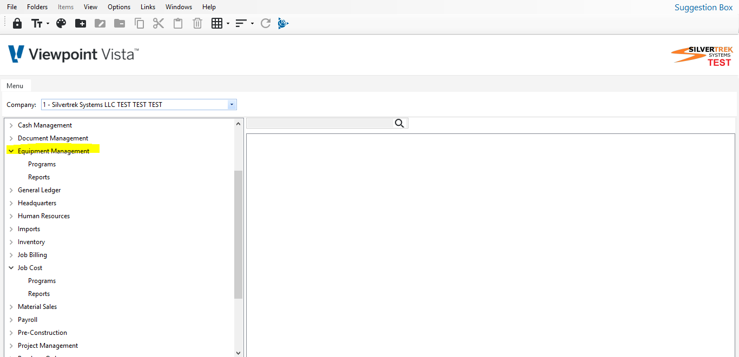The height and width of the screenshot is (357, 739).
Task: Select the Menu tab
Action: [15, 86]
